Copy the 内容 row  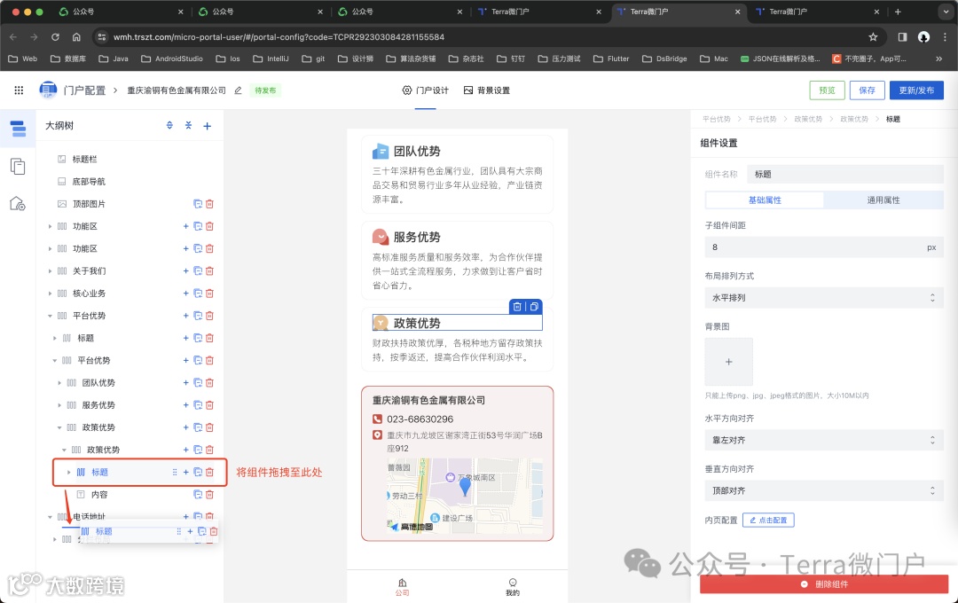(197, 494)
